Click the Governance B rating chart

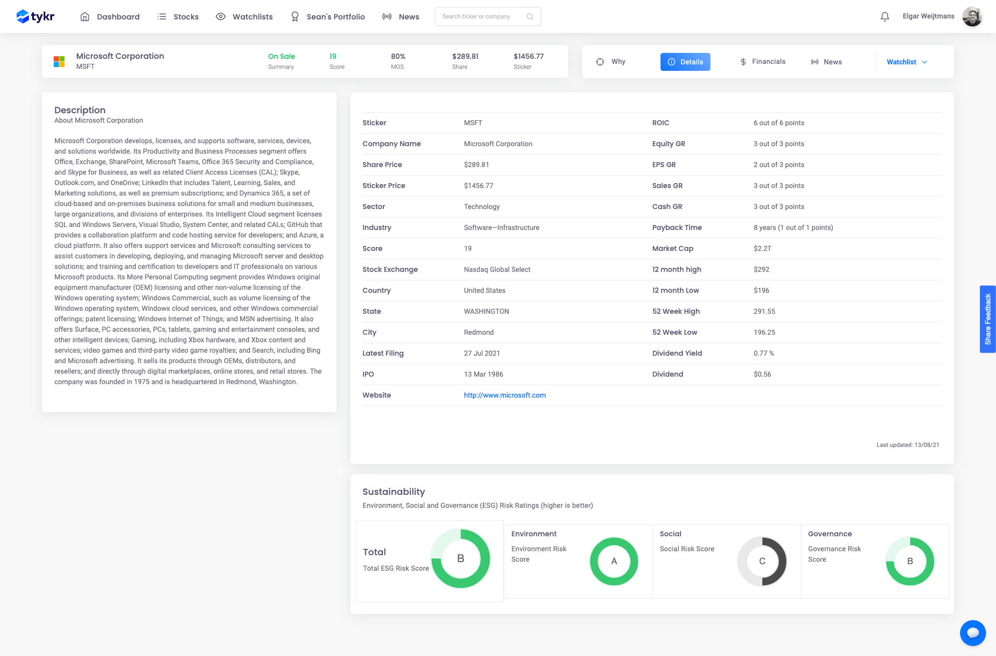(910, 561)
